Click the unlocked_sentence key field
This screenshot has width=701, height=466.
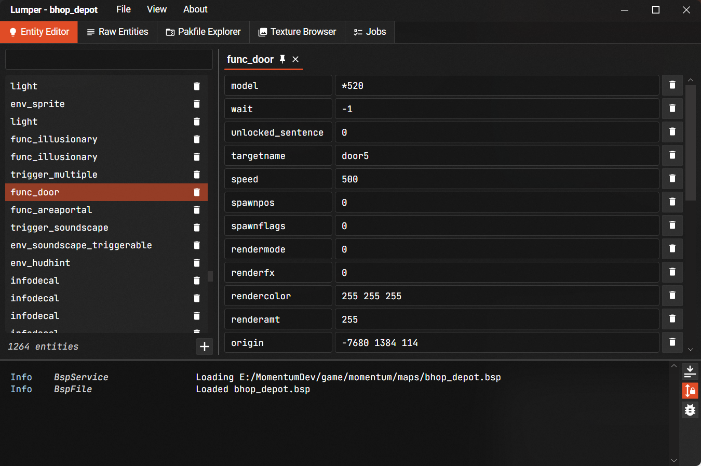click(x=278, y=132)
